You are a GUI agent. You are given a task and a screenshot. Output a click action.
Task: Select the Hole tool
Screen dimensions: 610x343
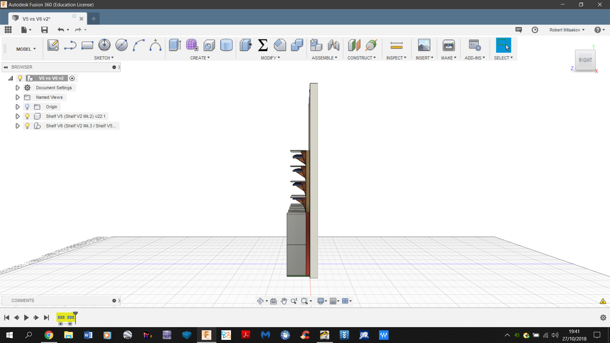209,45
